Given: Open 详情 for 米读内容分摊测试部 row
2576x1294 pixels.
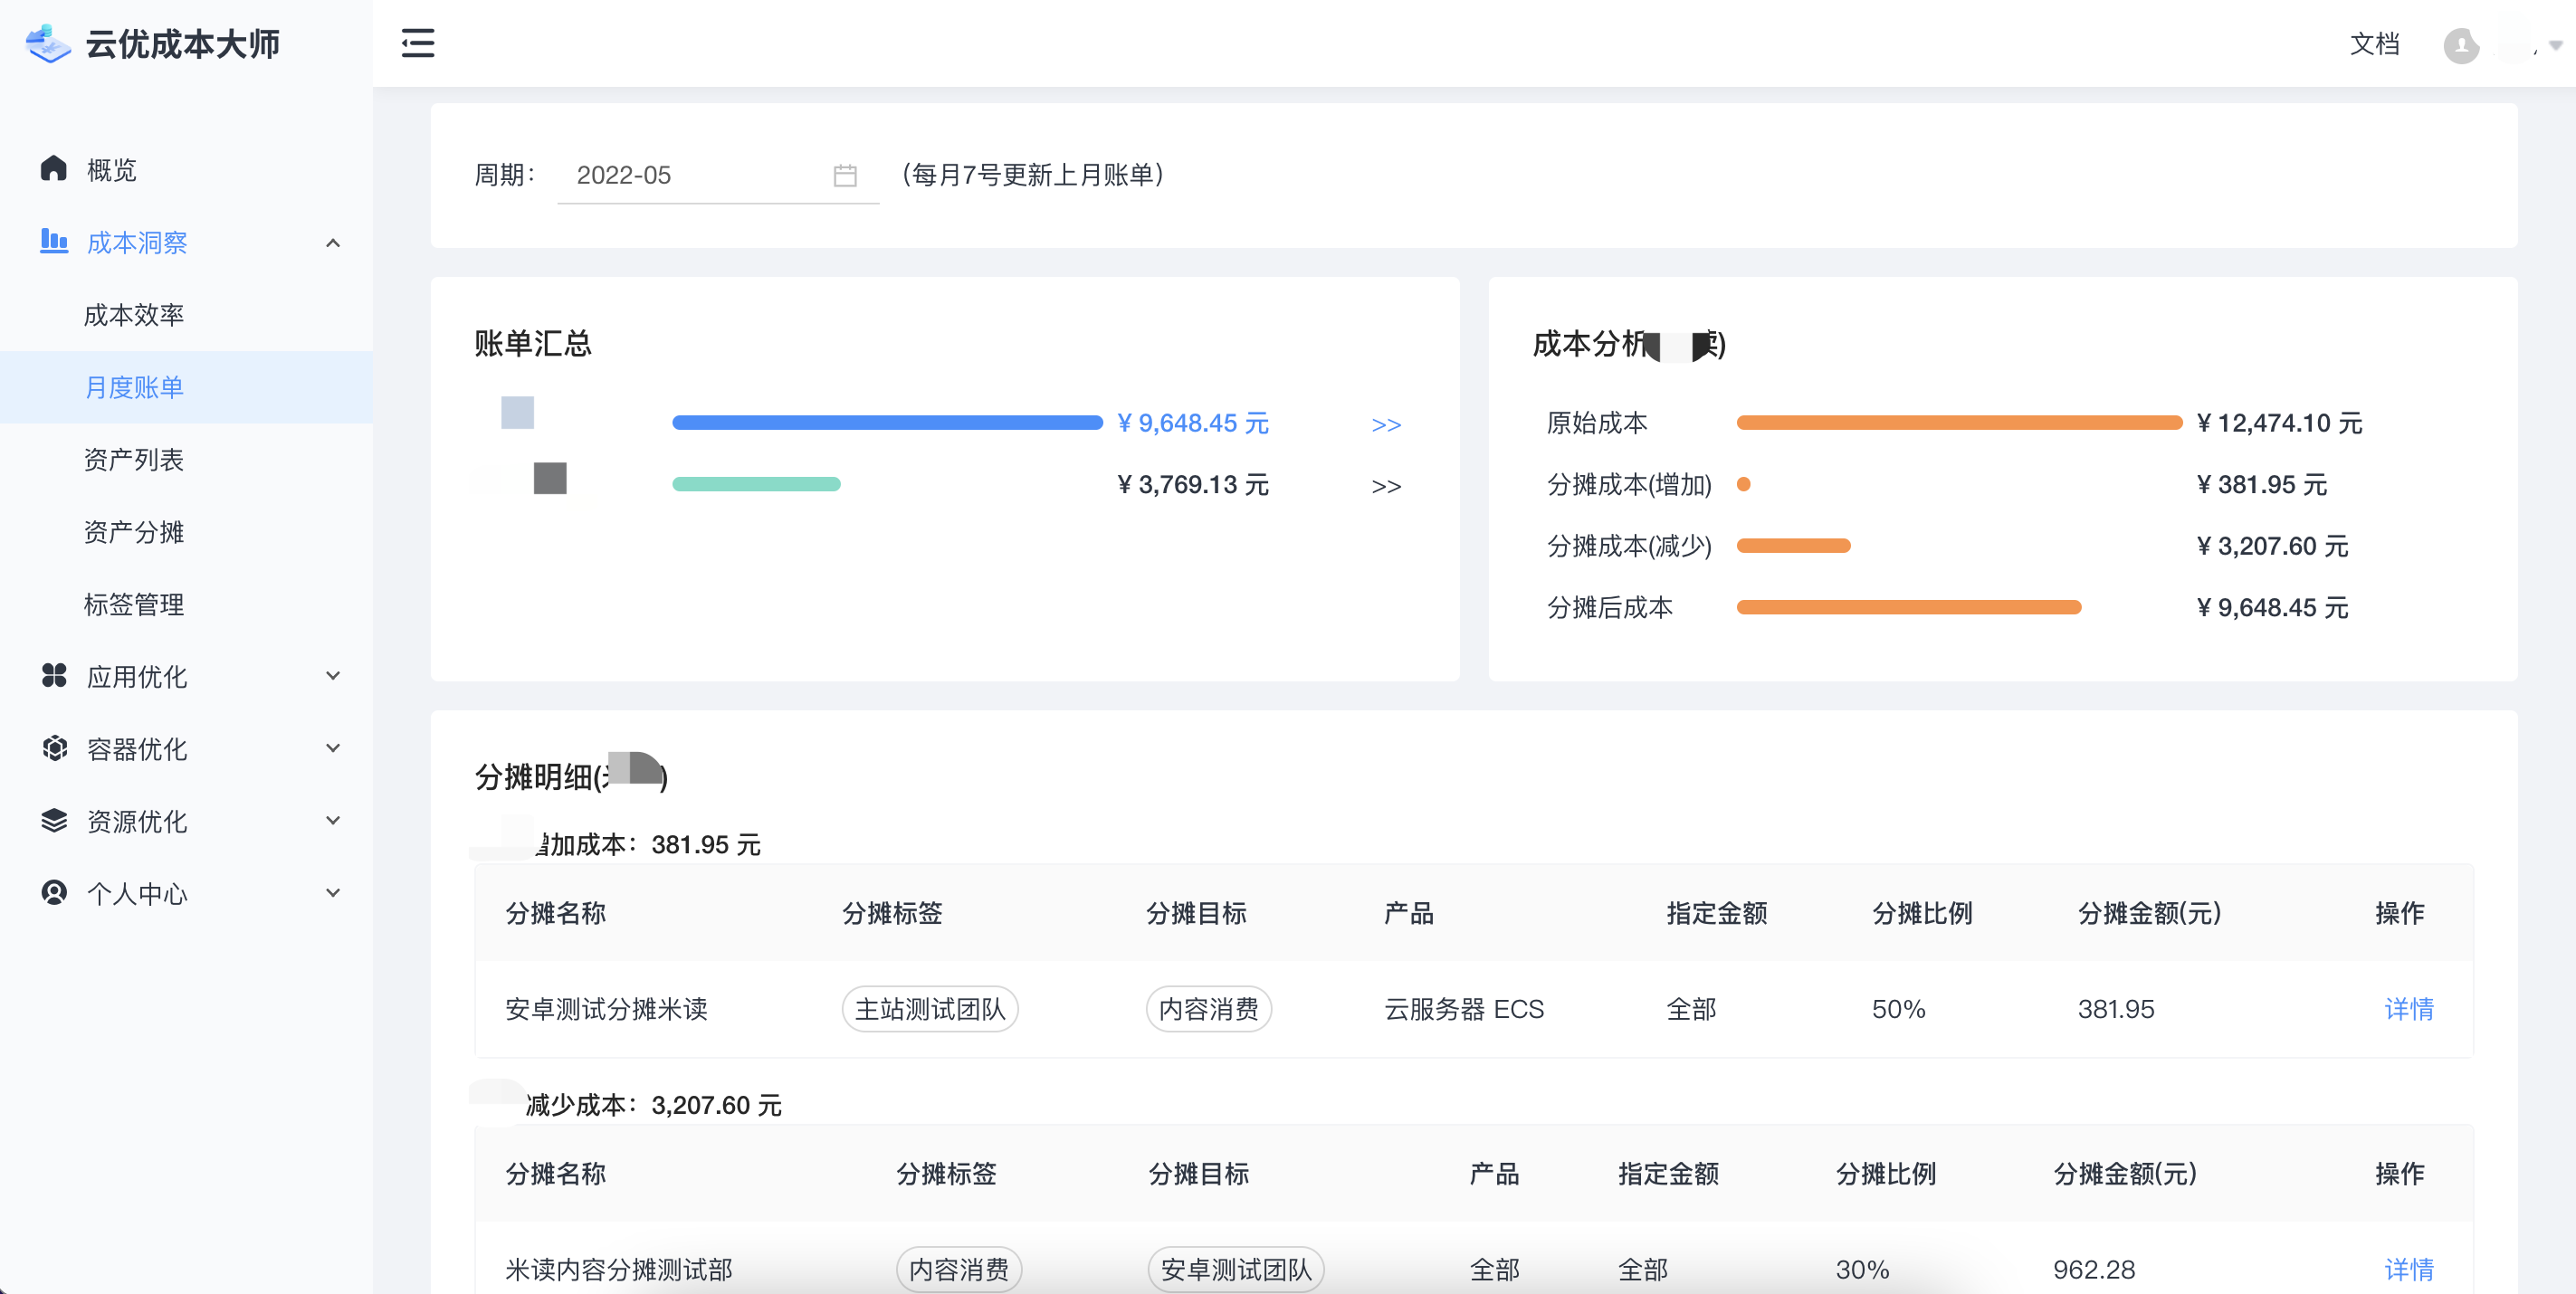Looking at the screenshot, I should coord(2409,1269).
